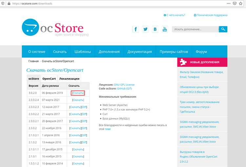The height and width of the screenshot is (167, 246).
Task: Open 'Выгрузка товаров в Яндекс.Объявления' add-on link
Action: (198, 157)
